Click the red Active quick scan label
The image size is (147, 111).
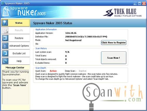coord(53,71)
